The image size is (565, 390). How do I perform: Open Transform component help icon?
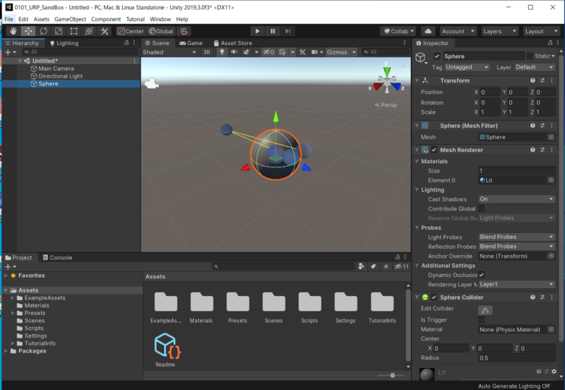[533, 81]
